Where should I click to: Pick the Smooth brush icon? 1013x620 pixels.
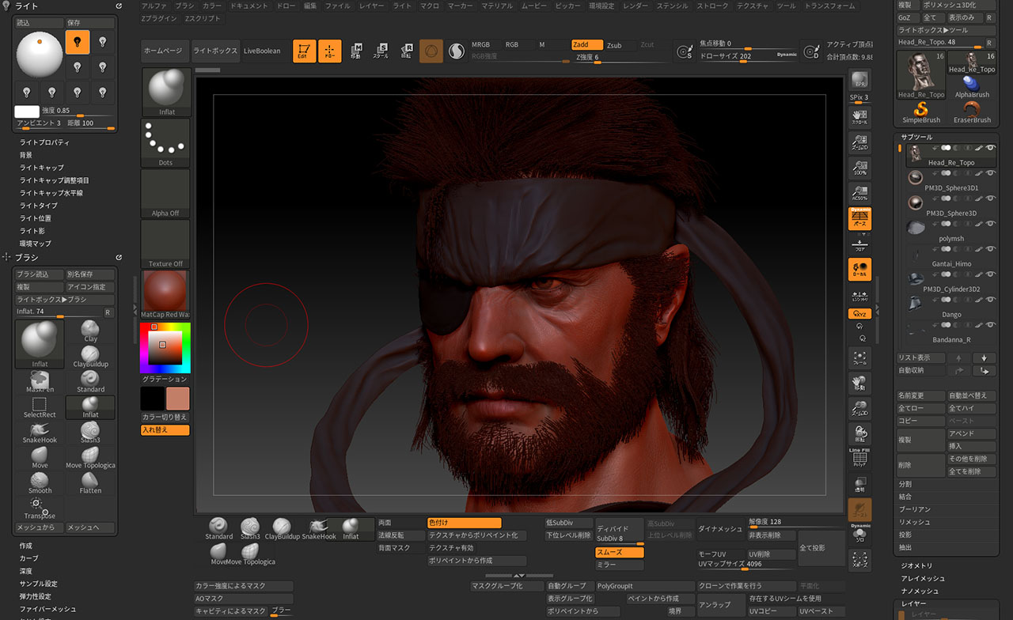(x=40, y=483)
